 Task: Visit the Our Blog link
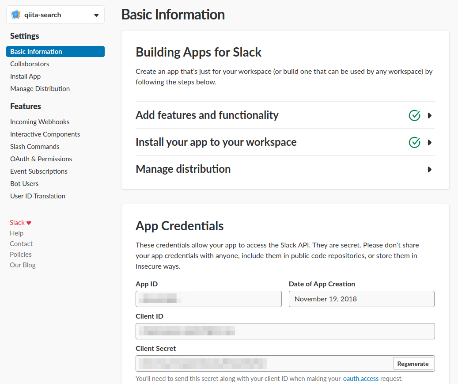23,265
